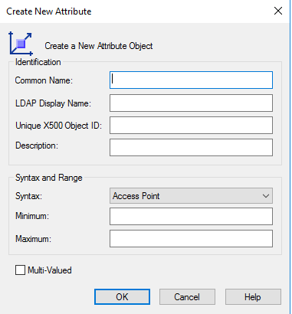Confirm with the OK button

coord(122,297)
